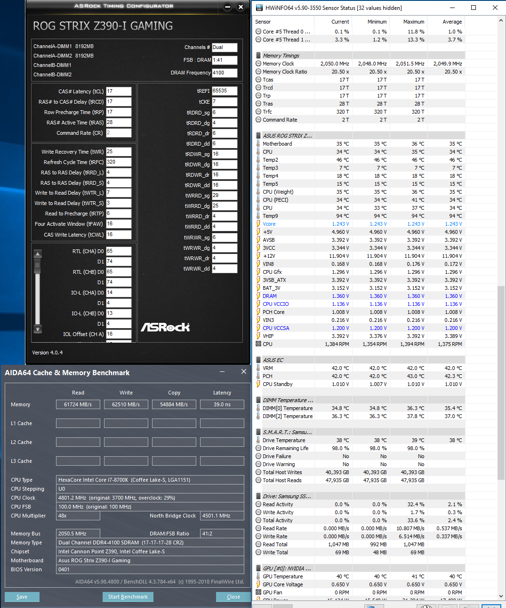Click Memory Latency result 39.0 ns

222,404
